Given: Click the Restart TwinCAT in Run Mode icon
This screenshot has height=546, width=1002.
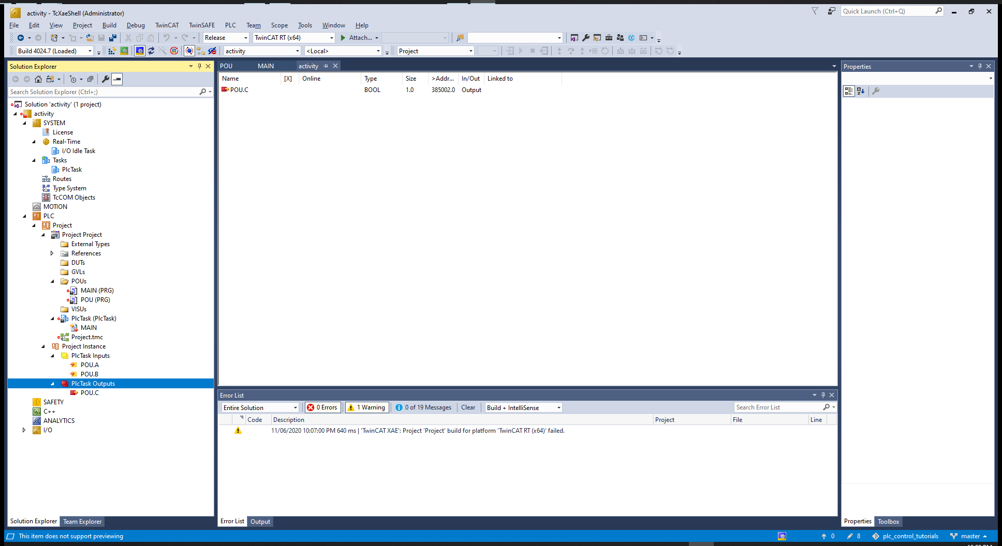Looking at the screenshot, I should click(x=124, y=51).
